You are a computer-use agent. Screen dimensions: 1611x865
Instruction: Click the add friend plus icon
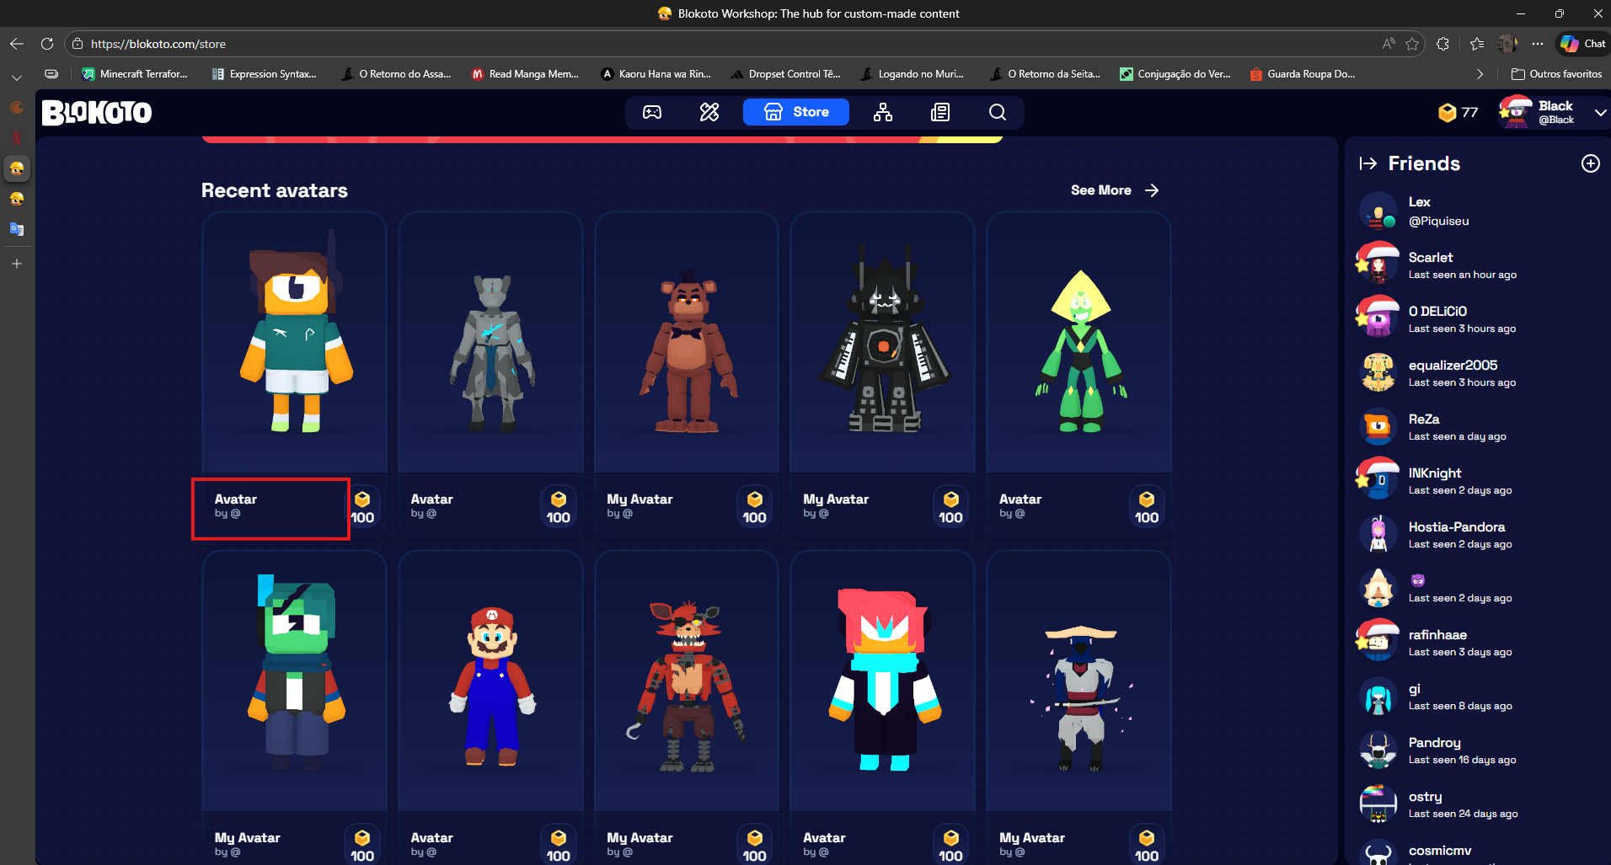pyautogui.click(x=1590, y=163)
